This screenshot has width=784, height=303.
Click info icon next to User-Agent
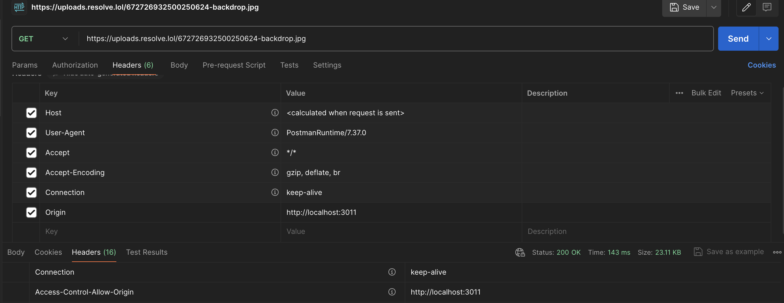275,132
